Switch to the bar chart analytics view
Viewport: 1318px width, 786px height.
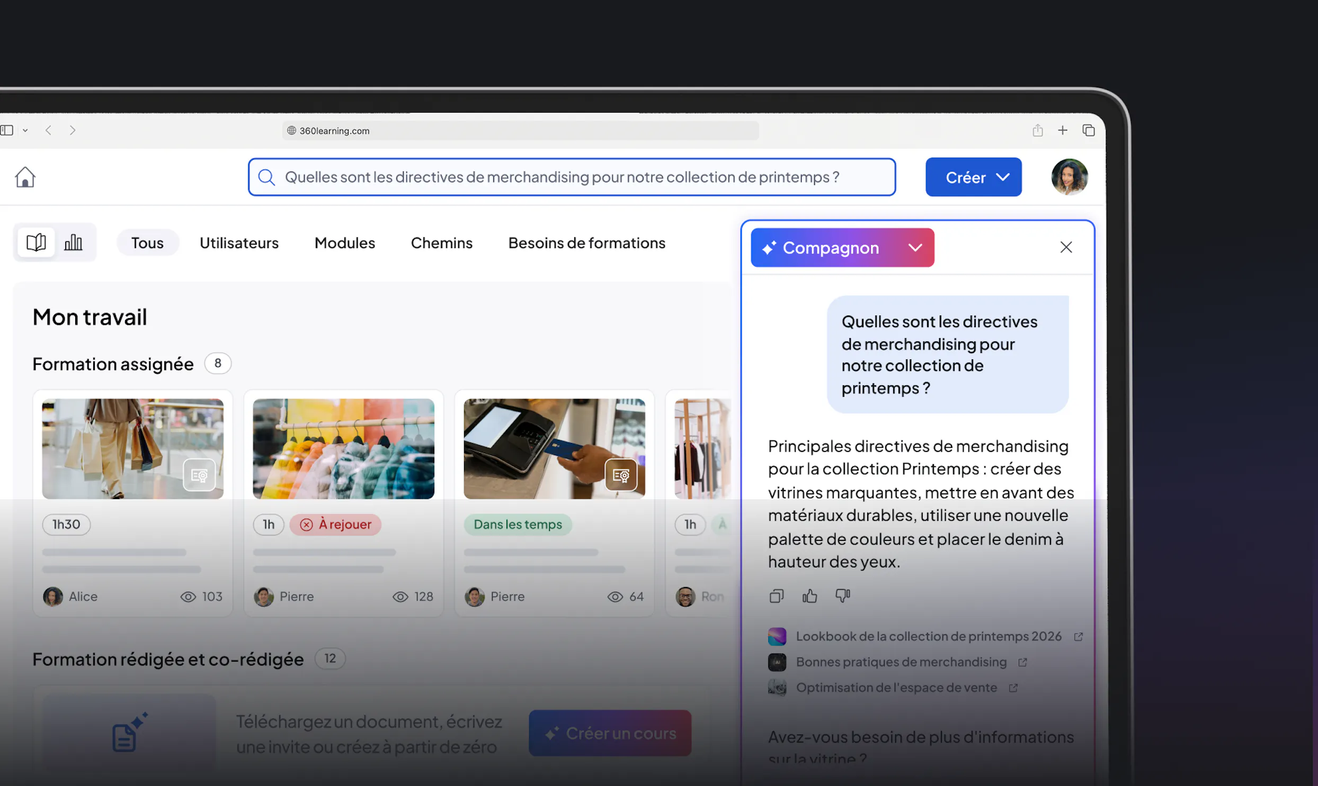(x=73, y=242)
